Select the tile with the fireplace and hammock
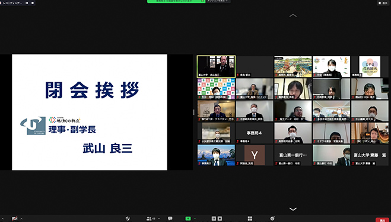This screenshot has width=391, height=222. [x=370, y=133]
